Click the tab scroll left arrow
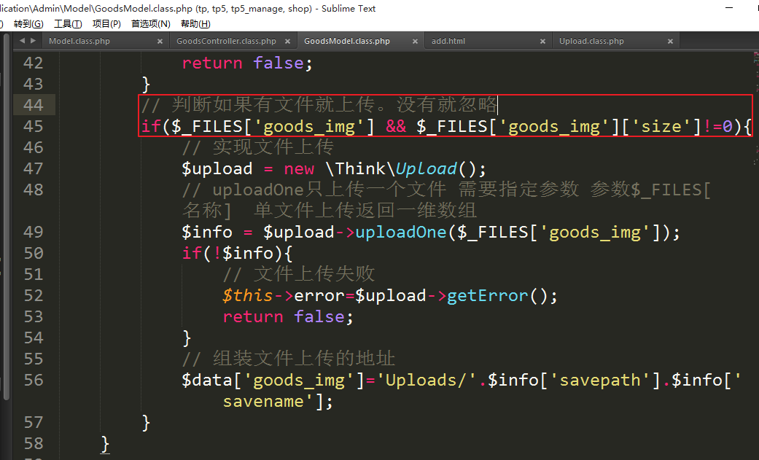 pyautogui.click(x=22, y=41)
